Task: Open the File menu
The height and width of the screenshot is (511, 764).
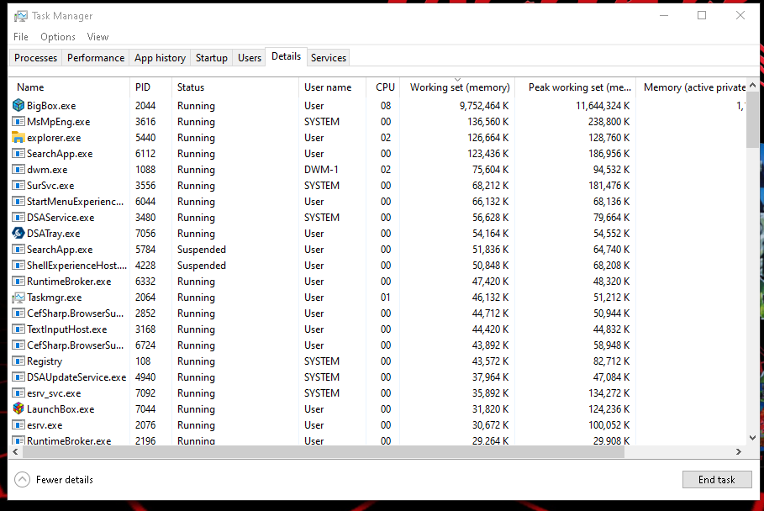Action: (21, 36)
